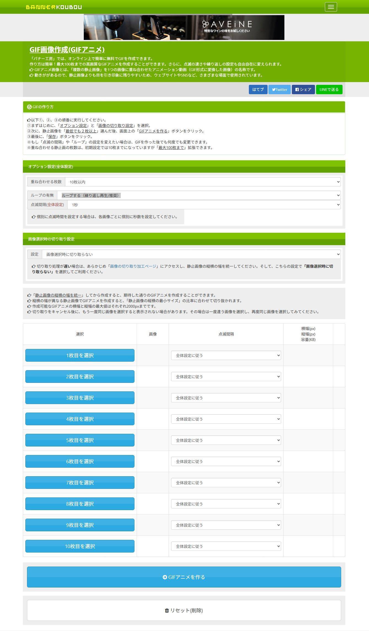Click the リセット(削除) trash button
Viewport: 369px width, 631px height.
click(x=184, y=610)
